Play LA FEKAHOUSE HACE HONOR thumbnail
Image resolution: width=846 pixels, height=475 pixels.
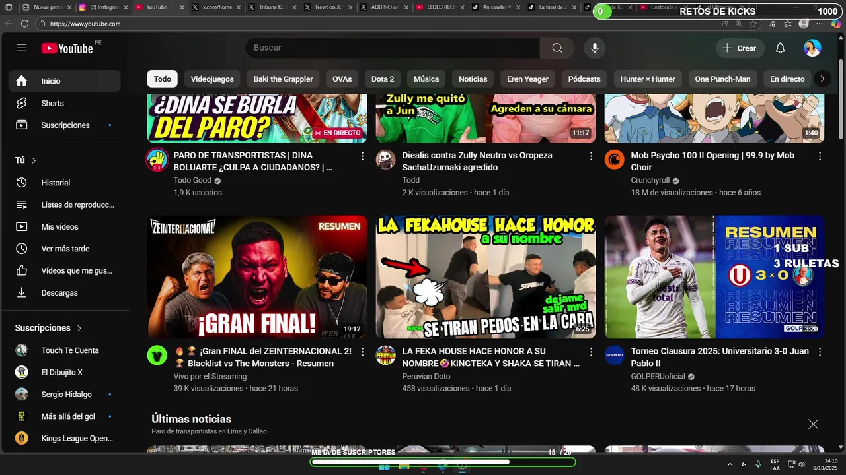tap(486, 277)
